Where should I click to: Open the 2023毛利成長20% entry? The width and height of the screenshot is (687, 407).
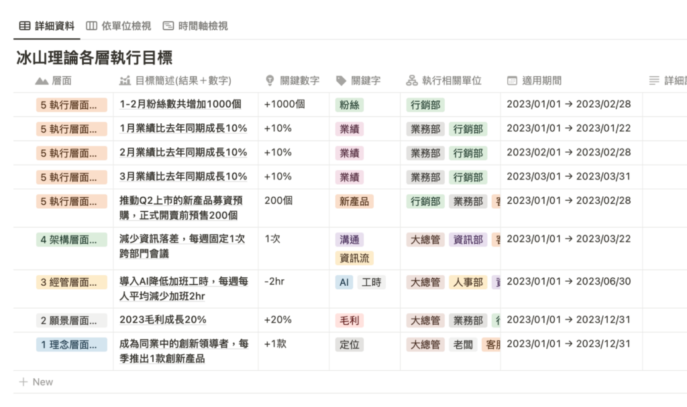coord(163,320)
